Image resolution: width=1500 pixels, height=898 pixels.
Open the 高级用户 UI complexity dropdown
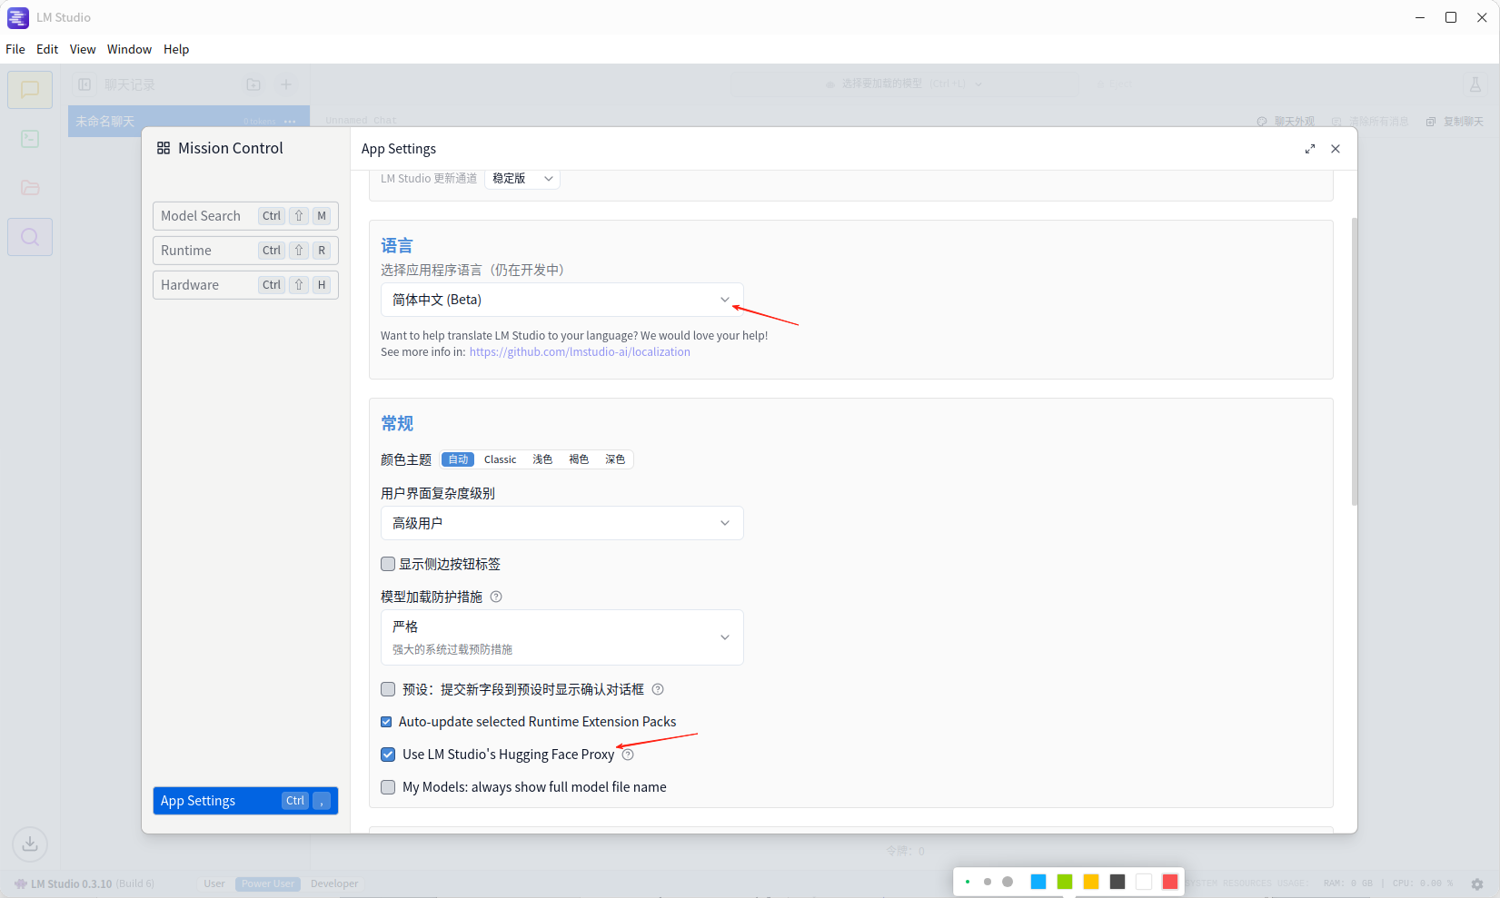click(561, 523)
